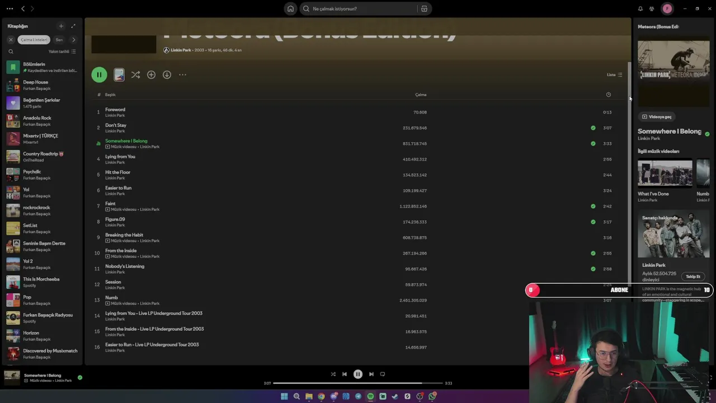Open Chrome from the taskbar
Screen dimensions: 716x403
coord(321,396)
